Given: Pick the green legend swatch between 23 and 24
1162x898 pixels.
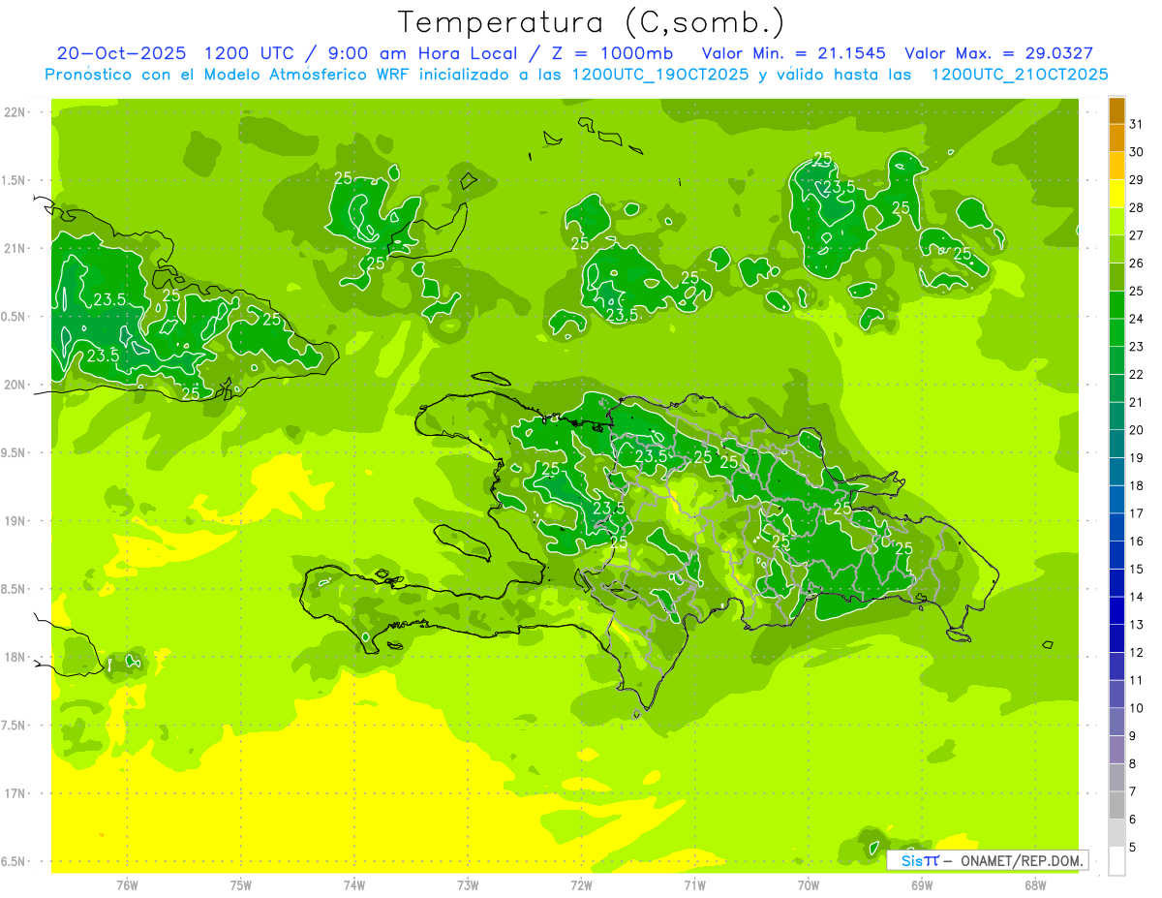Looking at the screenshot, I should [x=1116, y=332].
